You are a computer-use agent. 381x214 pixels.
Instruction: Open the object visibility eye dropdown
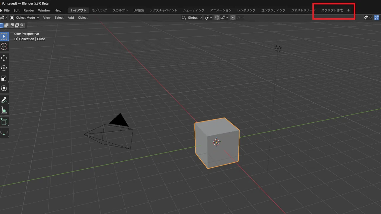click(368, 18)
